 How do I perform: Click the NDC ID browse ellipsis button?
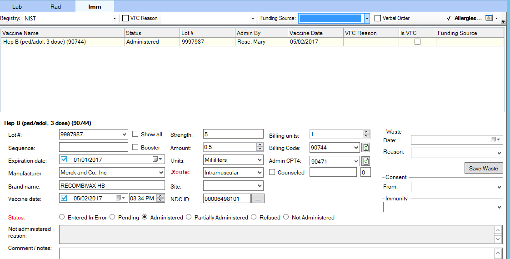coord(258,199)
